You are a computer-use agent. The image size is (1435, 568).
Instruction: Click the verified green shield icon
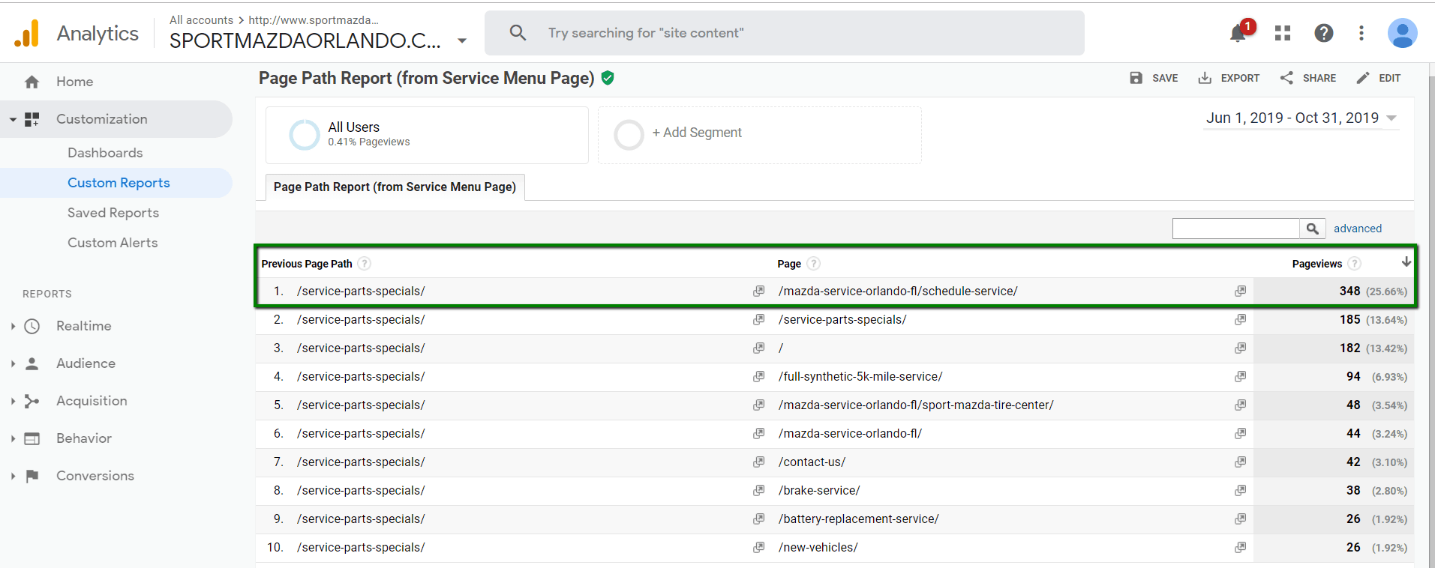pos(608,78)
